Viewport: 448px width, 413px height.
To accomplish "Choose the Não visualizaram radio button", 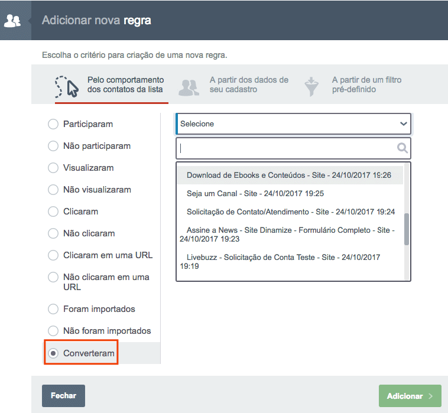I will [x=53, y=190].
